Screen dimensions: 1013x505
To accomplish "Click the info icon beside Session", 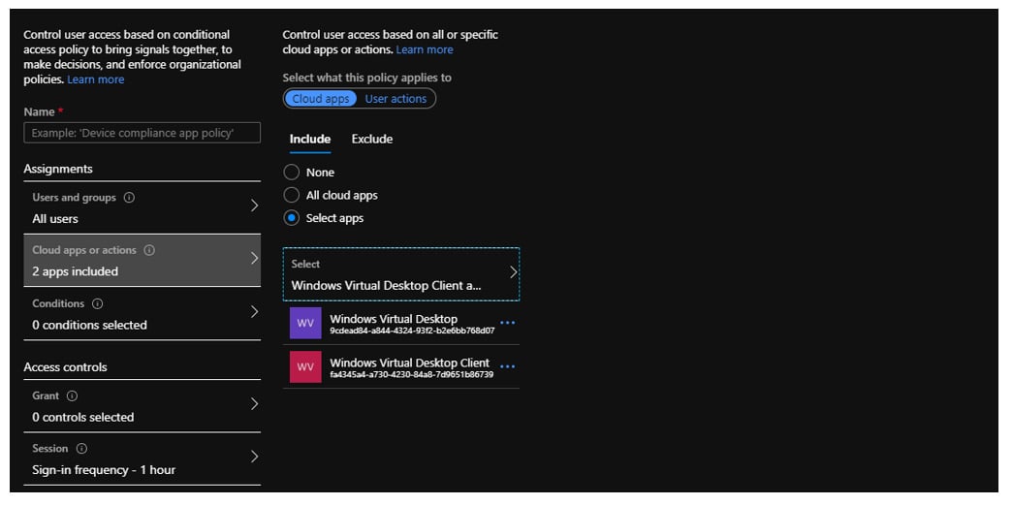I will pos(82,448).
